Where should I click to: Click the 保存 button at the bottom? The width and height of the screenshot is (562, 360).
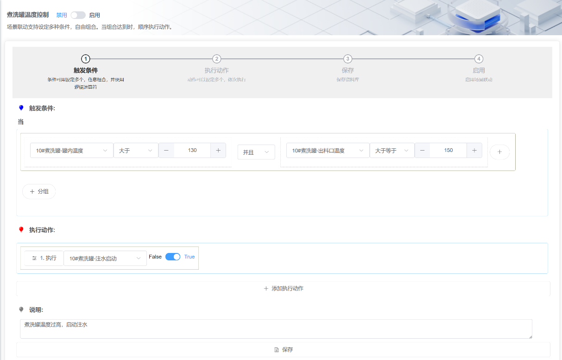(283, 350)
